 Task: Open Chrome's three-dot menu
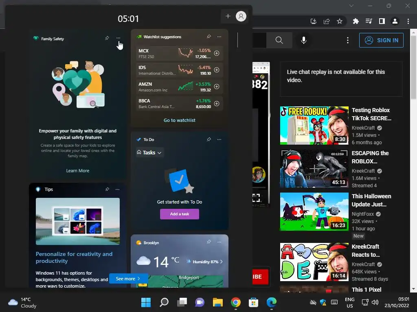click(x=408, y=21)
